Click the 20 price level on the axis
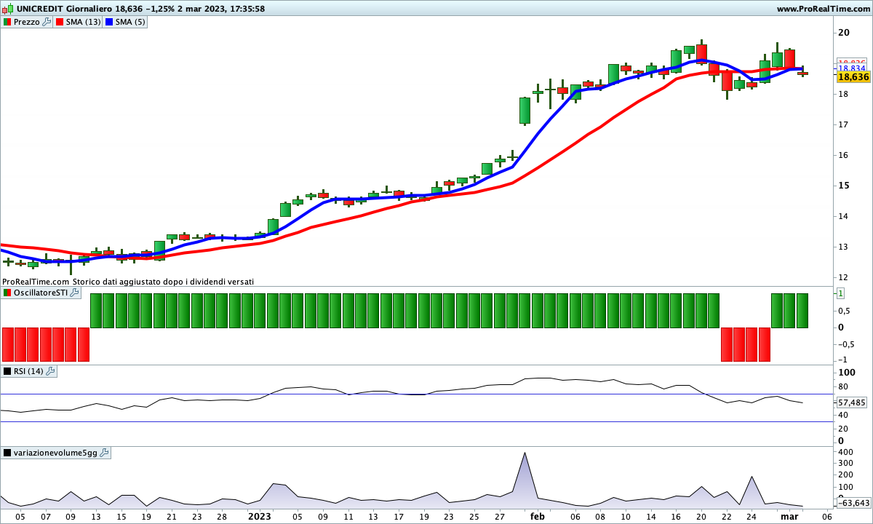Viewport: 873px width, 524px height. (844, 33)
